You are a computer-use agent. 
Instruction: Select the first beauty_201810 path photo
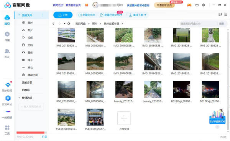click(124, 90)
